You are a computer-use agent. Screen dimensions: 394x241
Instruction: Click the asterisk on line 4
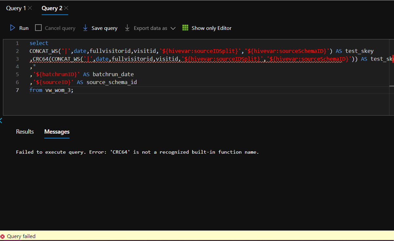pyautogui.click(x=34, y=66)
